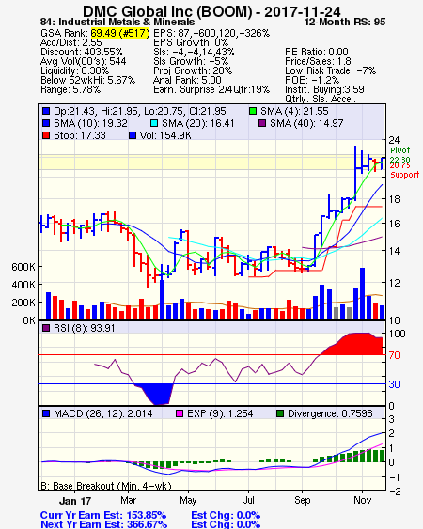
Task: Select the highlighted GSA Rank value 69.49 (#517)
Action: (120, 33)
